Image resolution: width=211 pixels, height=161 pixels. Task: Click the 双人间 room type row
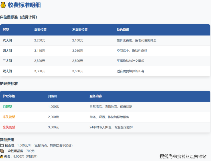(7, 71)
